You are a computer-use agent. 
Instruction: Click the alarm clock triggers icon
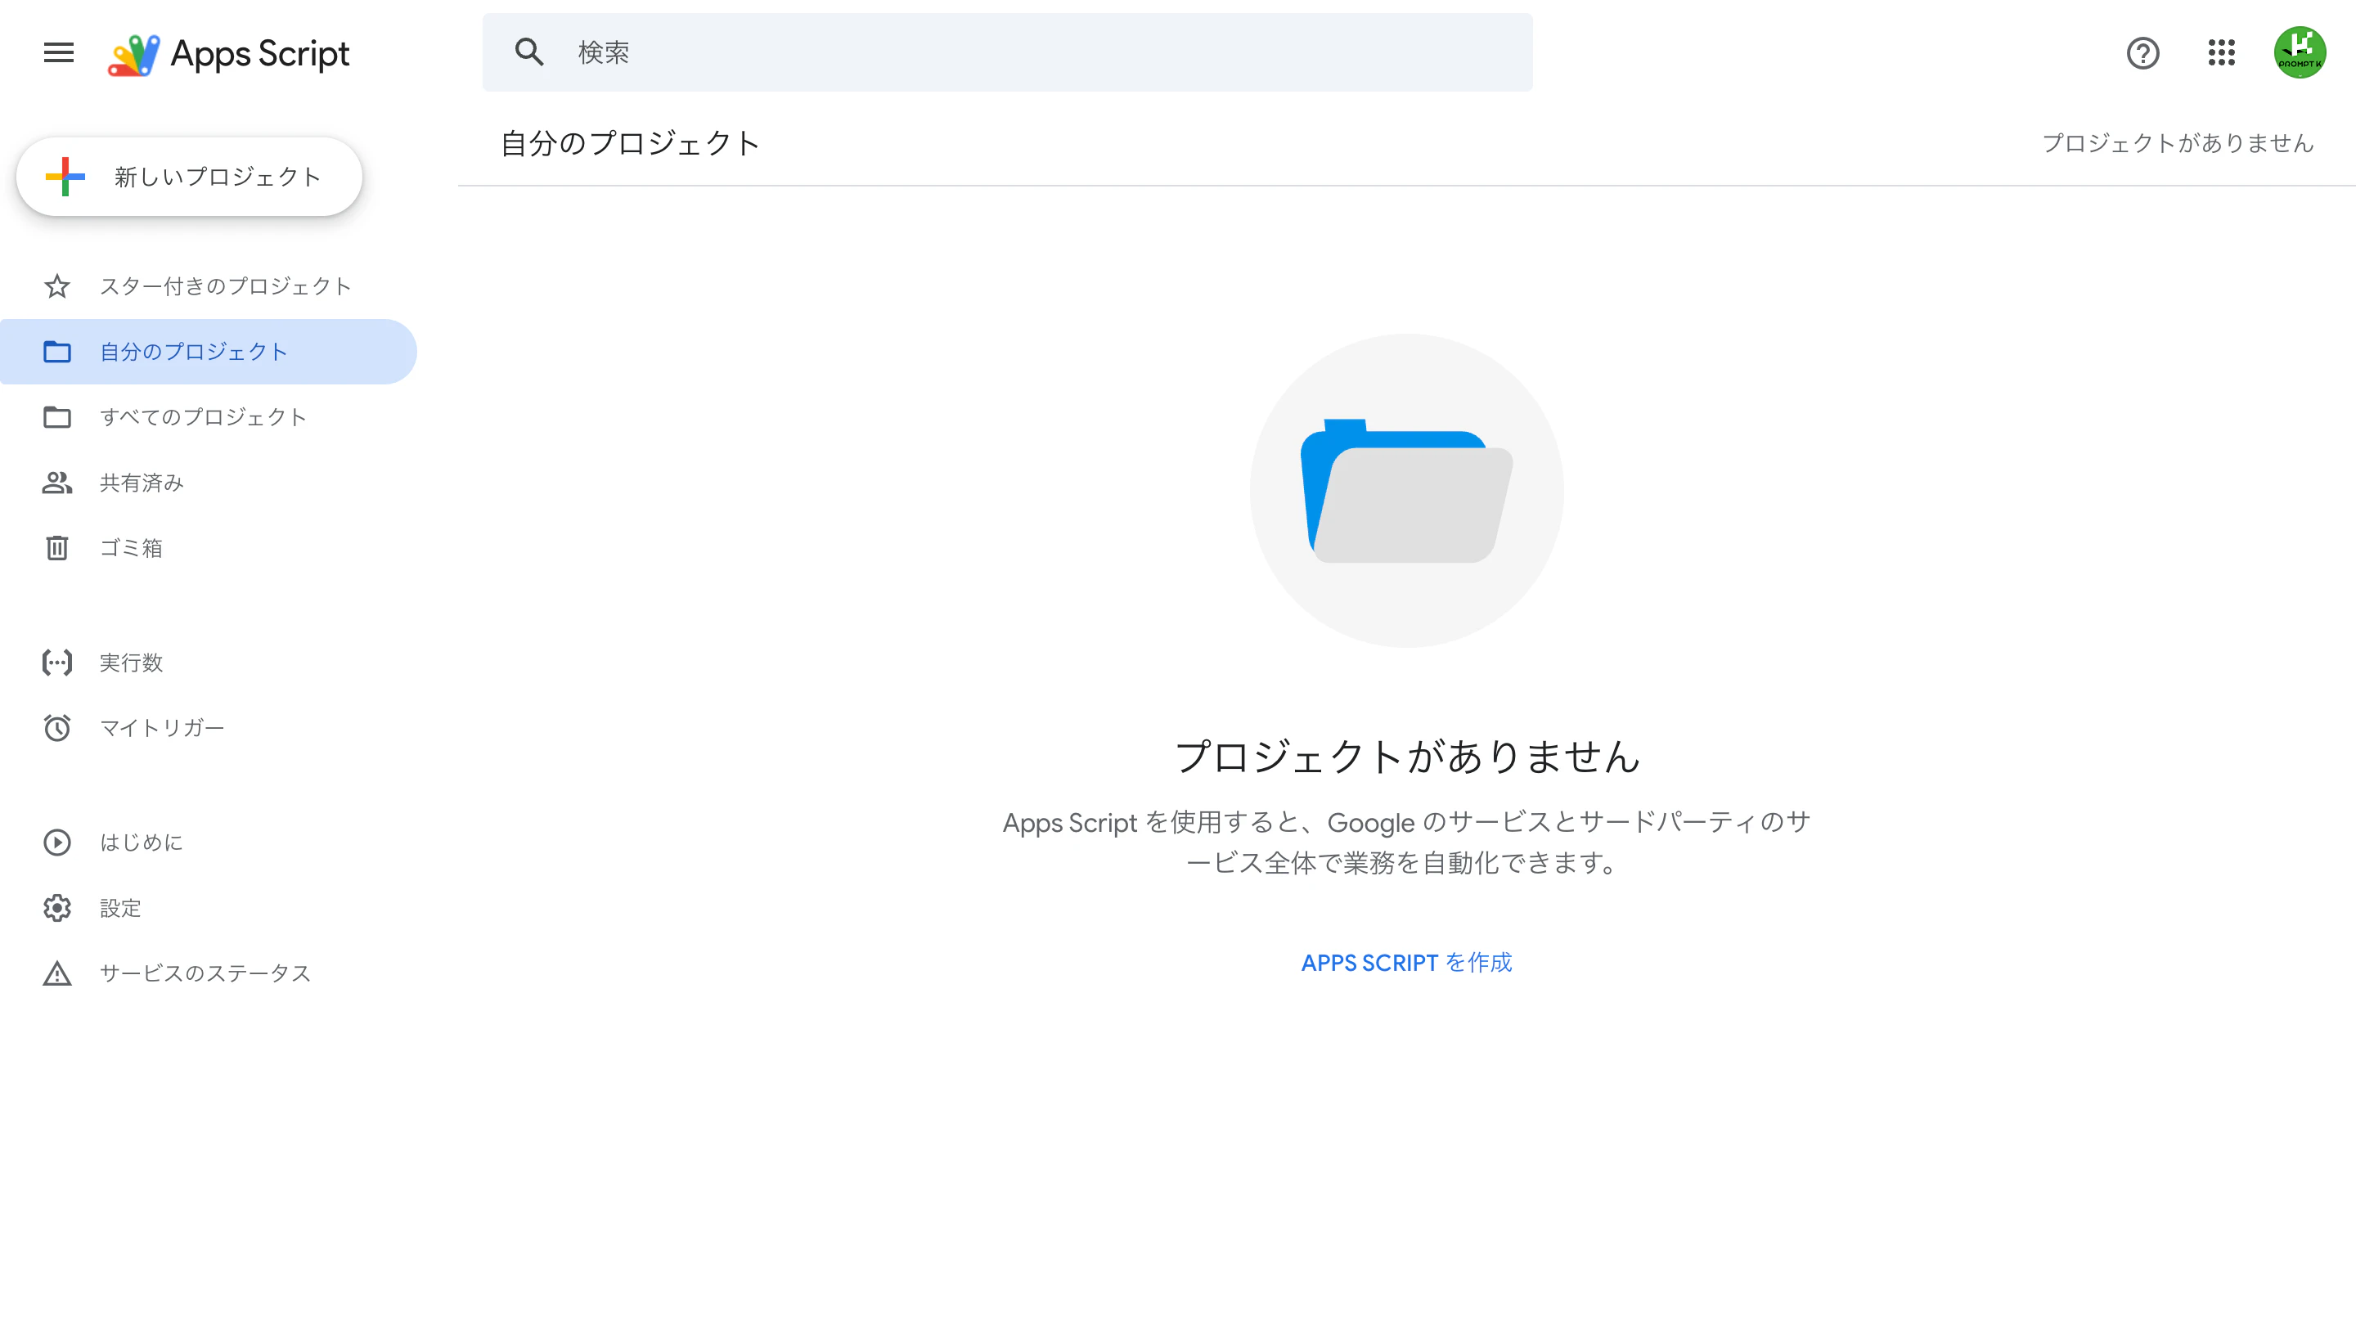pos(56,728)
